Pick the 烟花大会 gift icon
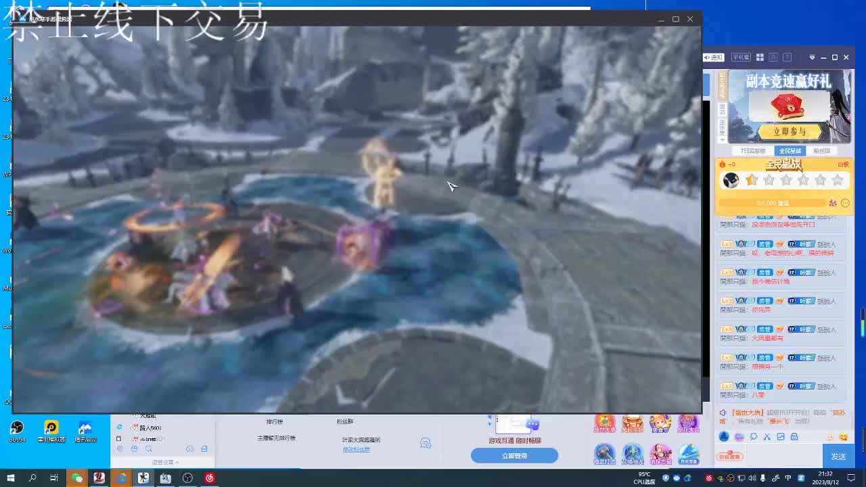 click(688, 424)
